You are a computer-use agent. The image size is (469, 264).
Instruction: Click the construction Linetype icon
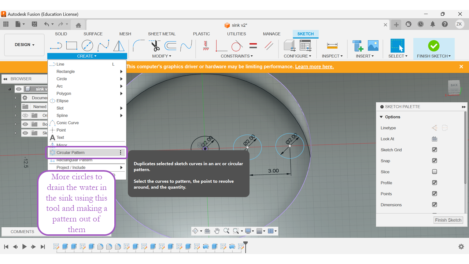pos(435,128)
